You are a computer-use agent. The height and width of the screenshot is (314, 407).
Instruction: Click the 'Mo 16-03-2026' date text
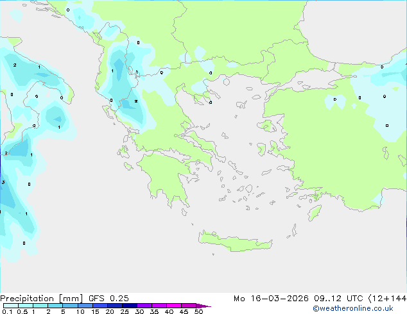coord(271,299)
